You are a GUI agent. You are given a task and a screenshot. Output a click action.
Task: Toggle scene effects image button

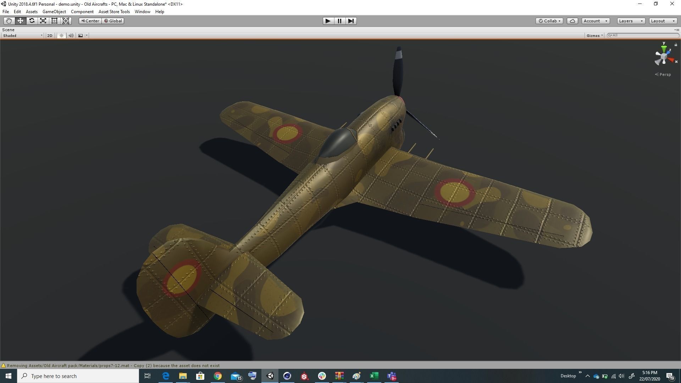[81, 35]
